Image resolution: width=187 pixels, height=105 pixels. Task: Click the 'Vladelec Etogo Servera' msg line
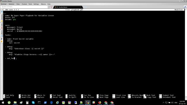click(x=32, y=55)
